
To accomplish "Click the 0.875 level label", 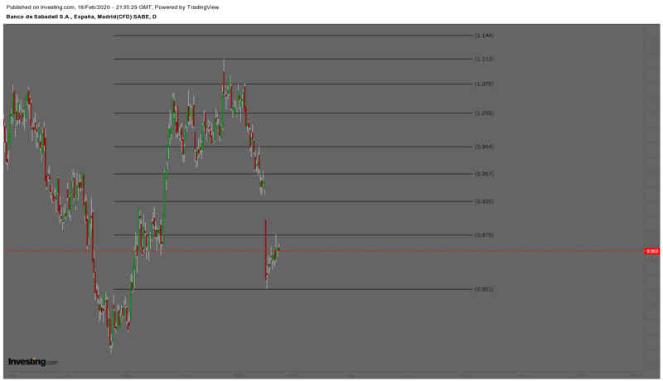I will (x=484, y=235).
